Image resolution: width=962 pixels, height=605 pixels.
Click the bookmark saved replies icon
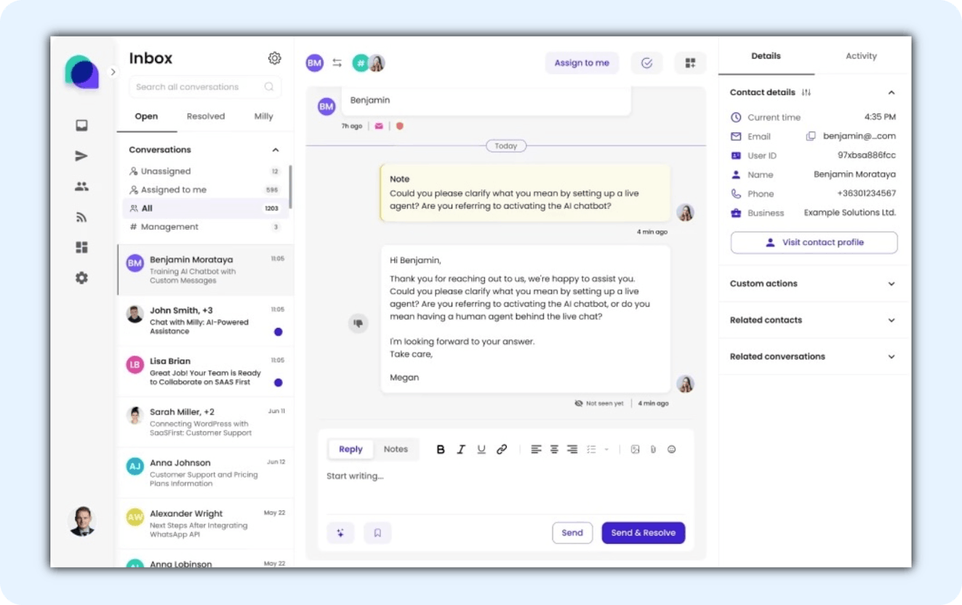click(x=377, y=533)
